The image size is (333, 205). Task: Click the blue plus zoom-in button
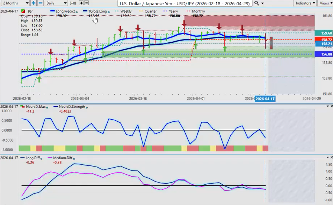(34, 3)
